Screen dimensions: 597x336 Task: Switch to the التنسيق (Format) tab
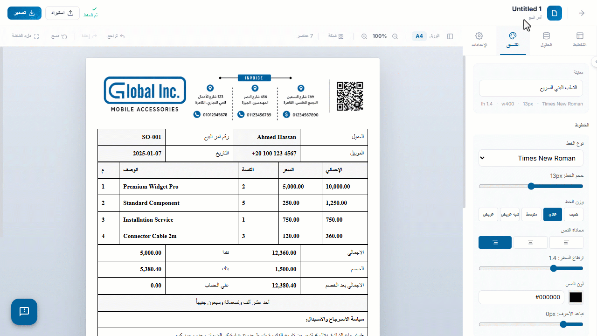coord(513,40)
